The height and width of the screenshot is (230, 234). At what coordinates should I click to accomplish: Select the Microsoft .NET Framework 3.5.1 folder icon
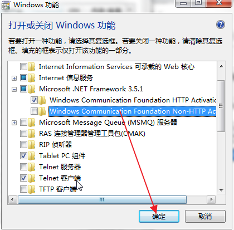(x=32, y=89)
